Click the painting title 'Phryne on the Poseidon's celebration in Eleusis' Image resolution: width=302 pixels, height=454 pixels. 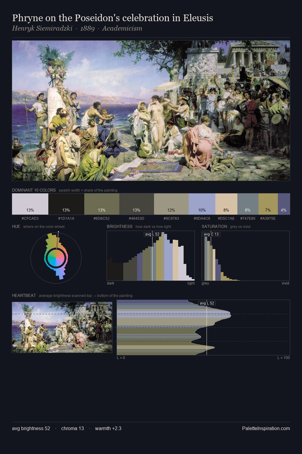point(112,18)
